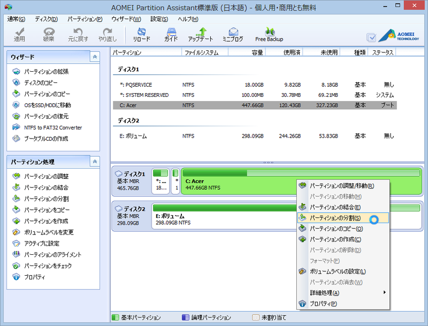This screenshot has height=326, width=428.
Task: Click the リロード (Reload) toolbar icon
Action: point(141,35)
